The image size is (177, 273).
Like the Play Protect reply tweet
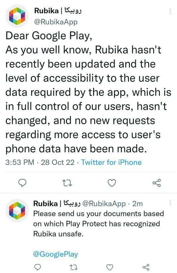coord(109,267)
